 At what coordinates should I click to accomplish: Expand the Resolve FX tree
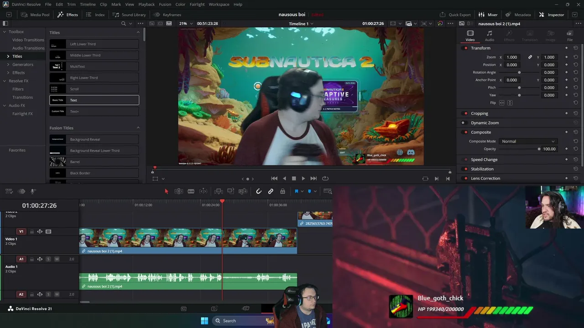click(x=5, y=81)
